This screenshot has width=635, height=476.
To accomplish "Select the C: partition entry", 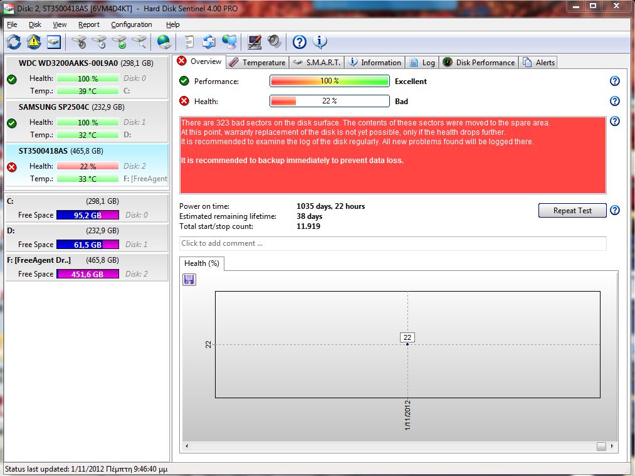I will 87,208.
